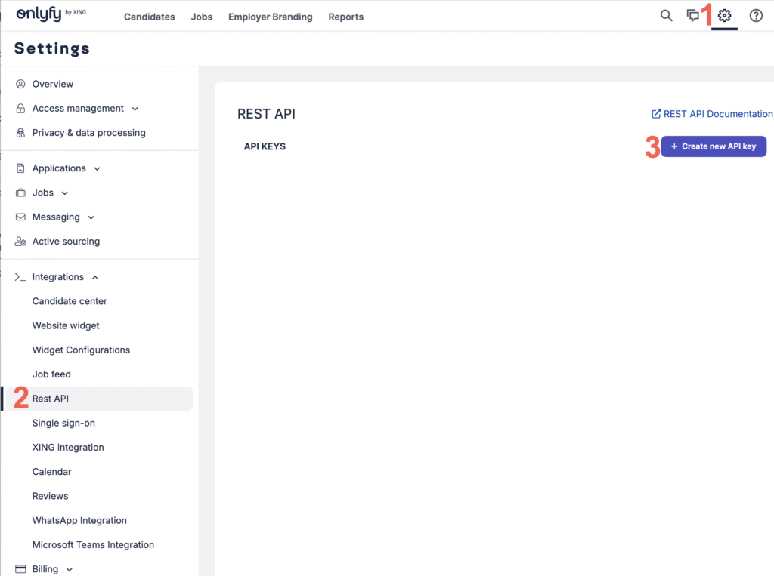This screenshot has width=774, height=576.
Task: Open the REST API Documentation link
Action: point(712,114)
